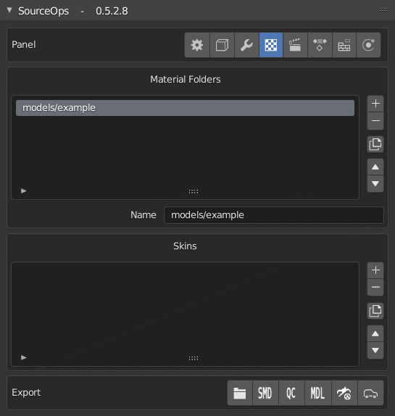This screenshot has width=395, height=416.
Task: Open the gear settings panel tab
Action: [x=197, y=45]
